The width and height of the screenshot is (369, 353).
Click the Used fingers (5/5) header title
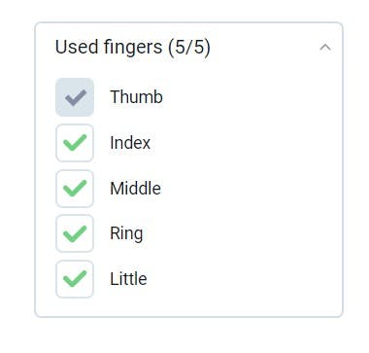(133, 48)
